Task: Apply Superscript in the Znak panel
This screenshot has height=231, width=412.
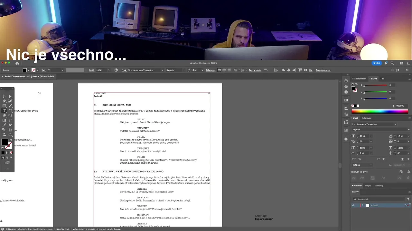Action: [x=378, y=159]
